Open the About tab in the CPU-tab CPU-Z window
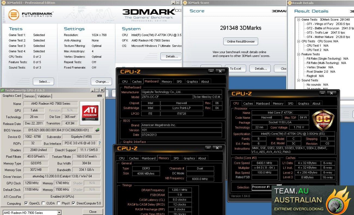Viewport: 354px width, 215px height. 317,104
